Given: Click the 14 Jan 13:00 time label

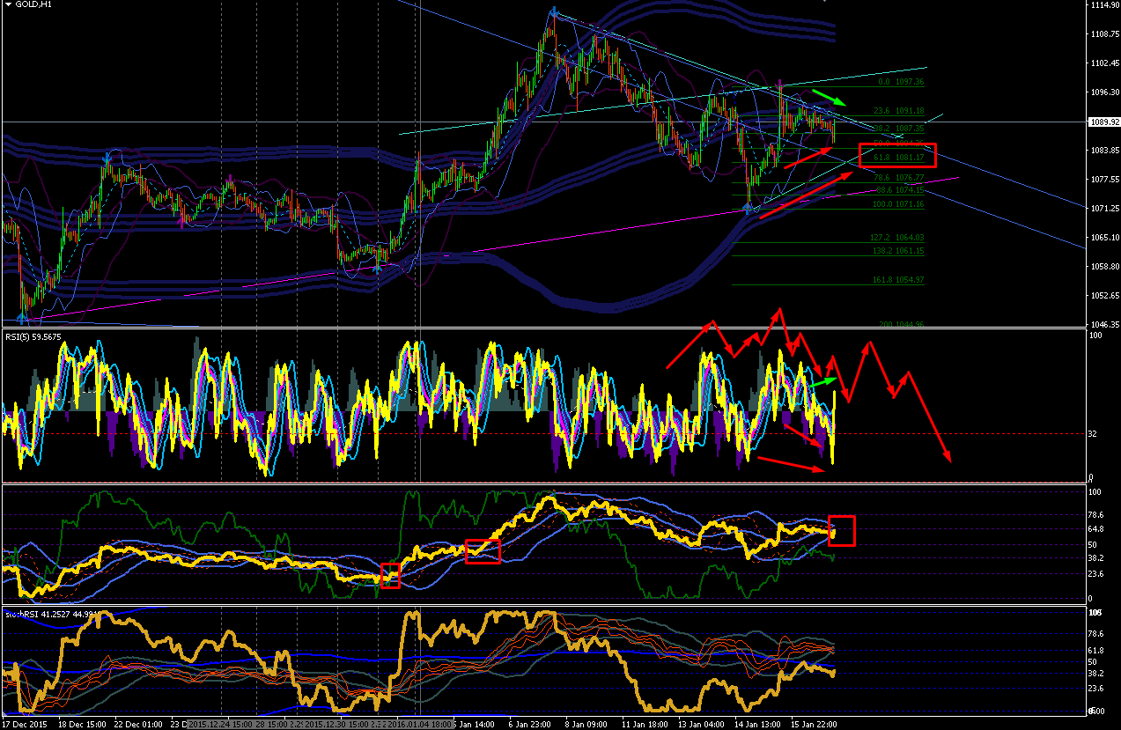Looking at the screenshot, I should coord(757,724).
